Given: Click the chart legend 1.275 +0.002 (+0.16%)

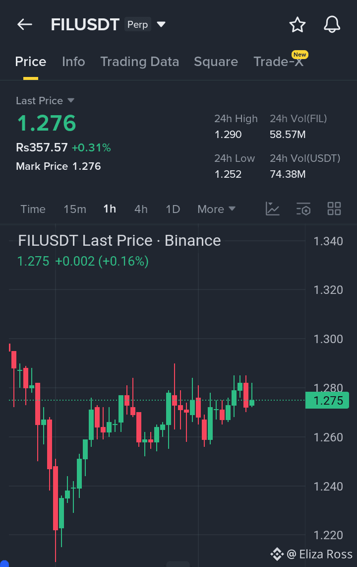Looking at the screenshot, I should pyautogui.click(x=83, y=261).
